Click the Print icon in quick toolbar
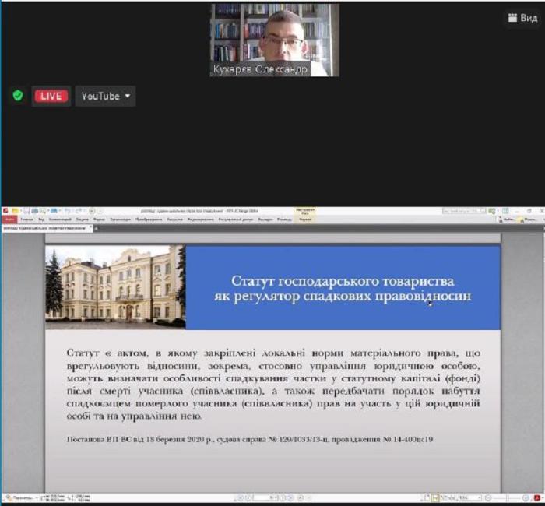The height and width of the screenshot is (506, 545). point(34,210)
